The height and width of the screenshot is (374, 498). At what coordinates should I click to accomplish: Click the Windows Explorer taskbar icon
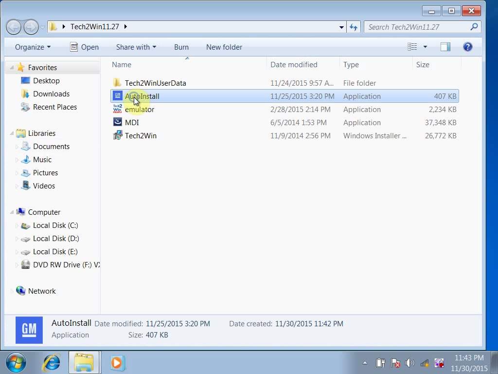[x=84, y=362]
